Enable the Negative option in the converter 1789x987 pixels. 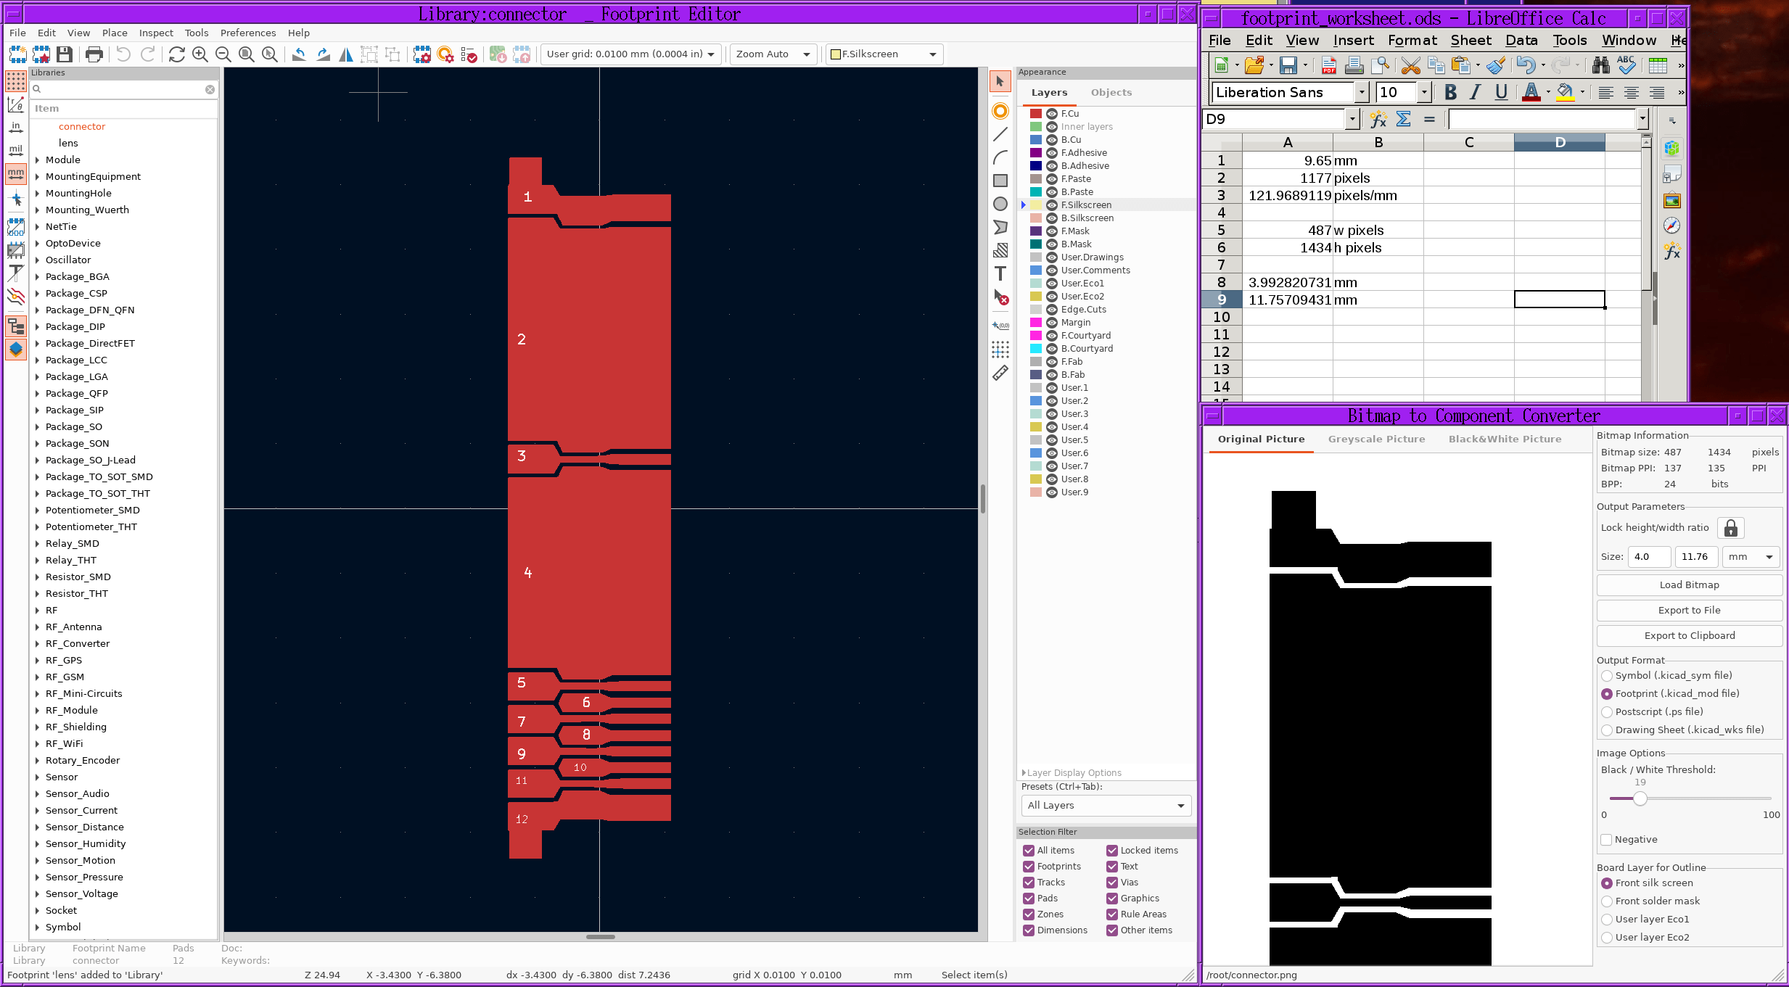point(1607,839)
